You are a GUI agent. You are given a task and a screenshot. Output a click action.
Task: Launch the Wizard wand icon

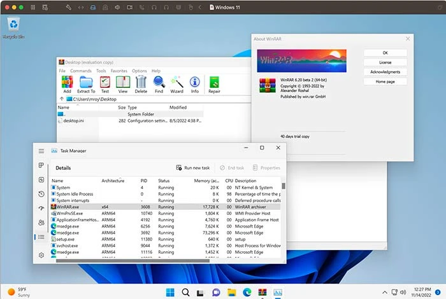[x=176, y=85]
